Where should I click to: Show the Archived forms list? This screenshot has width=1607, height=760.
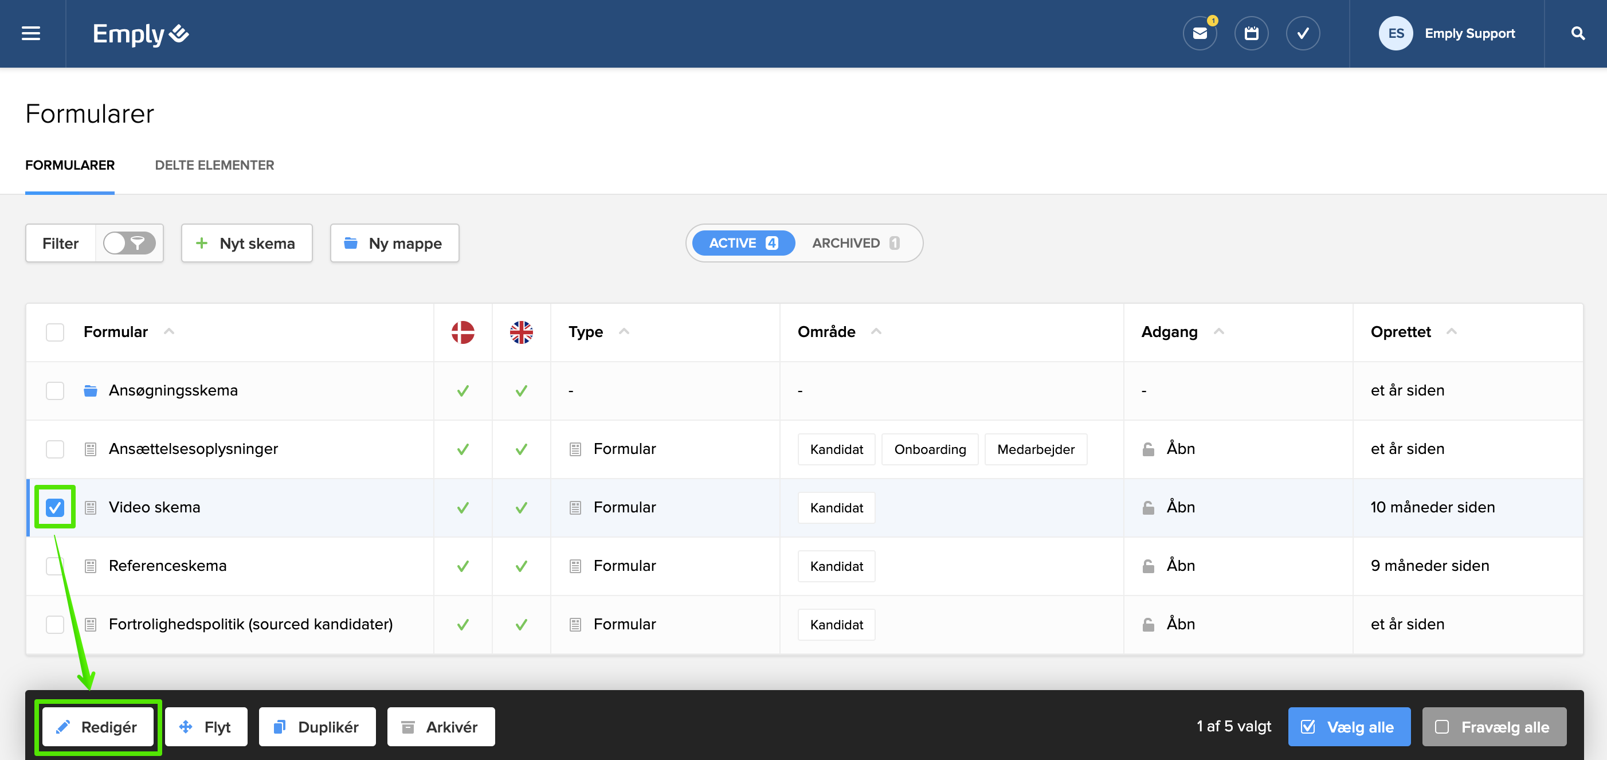[x=855, y=244]
